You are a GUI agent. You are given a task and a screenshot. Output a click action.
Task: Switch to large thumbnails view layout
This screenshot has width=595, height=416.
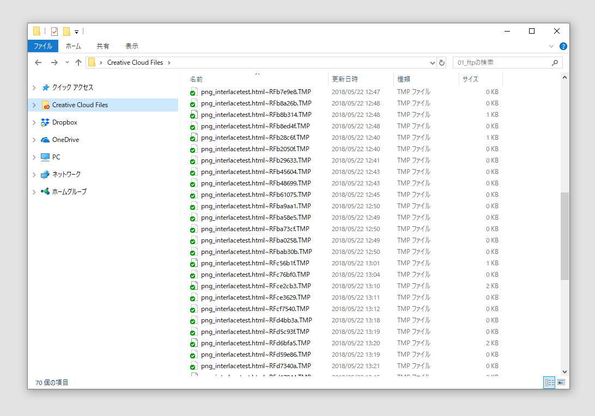point(561,382)
